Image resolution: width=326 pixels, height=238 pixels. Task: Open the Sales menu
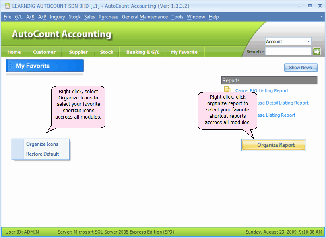[89, 17]
